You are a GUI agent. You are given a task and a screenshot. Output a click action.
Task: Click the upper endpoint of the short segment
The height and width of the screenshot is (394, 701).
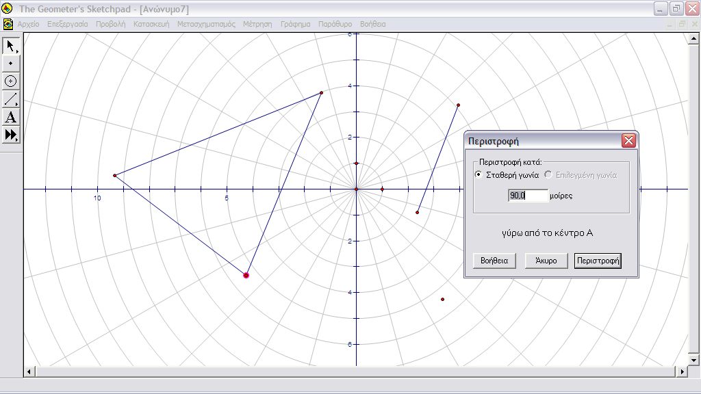(x=458, y=105)
